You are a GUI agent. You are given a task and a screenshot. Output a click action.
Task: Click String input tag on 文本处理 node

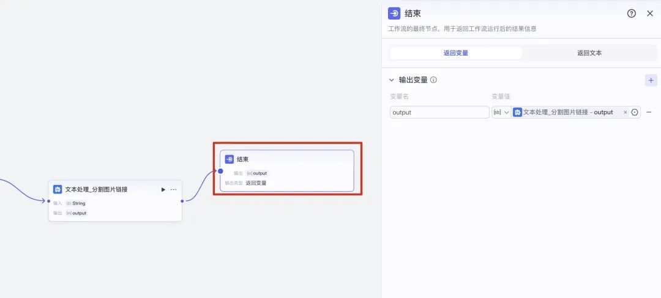coord(76,203)
